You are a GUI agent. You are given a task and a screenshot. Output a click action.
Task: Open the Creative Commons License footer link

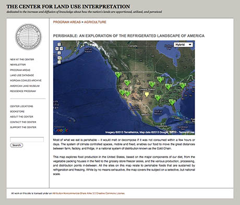pyautogui.click(x=89, y=194)
